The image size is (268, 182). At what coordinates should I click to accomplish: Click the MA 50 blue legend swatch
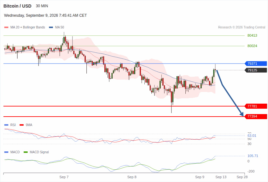pyautogui.click(x=51, y=27)
